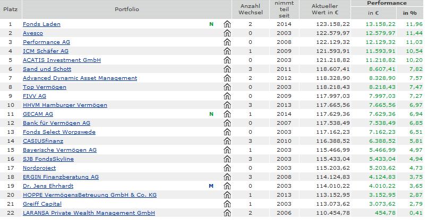Open the Performance AG portfolio link
Image resolution: width=428 pixels, height=220 pixels.
click(x=46, y=42)
